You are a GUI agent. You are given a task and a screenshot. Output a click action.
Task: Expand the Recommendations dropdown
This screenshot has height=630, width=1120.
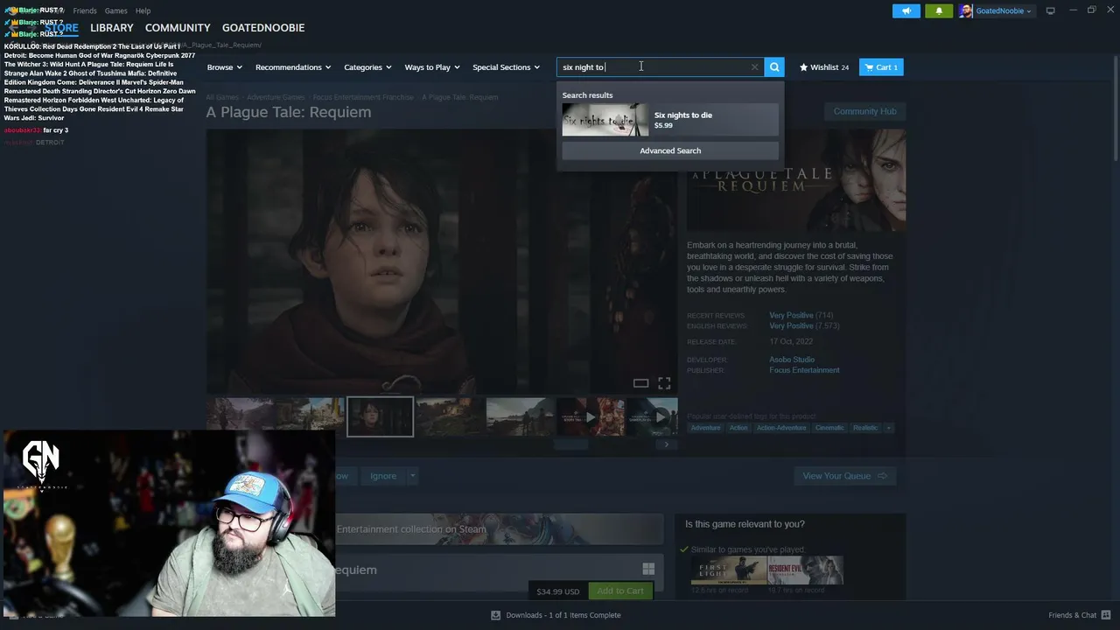click(293, 67)
